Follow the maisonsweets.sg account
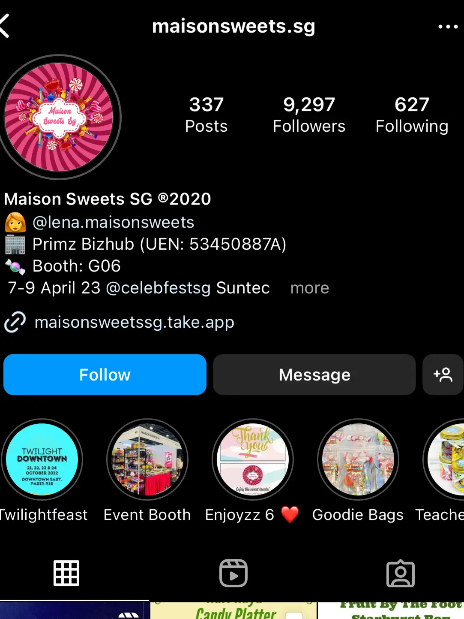 coord(105,374)
